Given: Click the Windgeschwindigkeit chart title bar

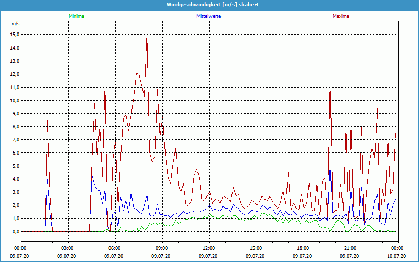Looking at the screenshot, I should coord(210,5).
